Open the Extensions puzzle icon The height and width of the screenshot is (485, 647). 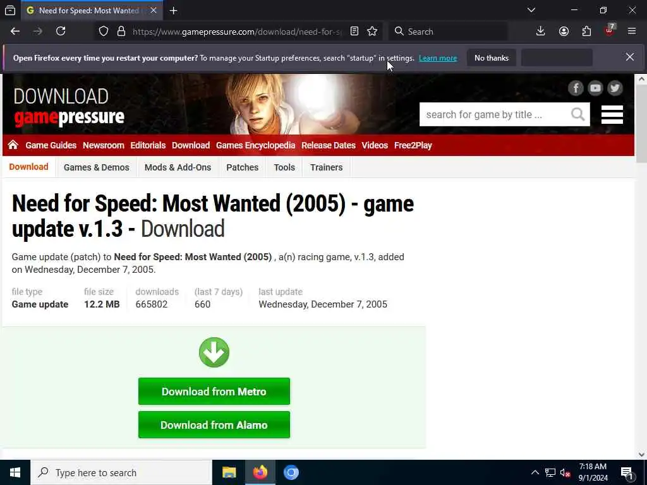point(586,32)
